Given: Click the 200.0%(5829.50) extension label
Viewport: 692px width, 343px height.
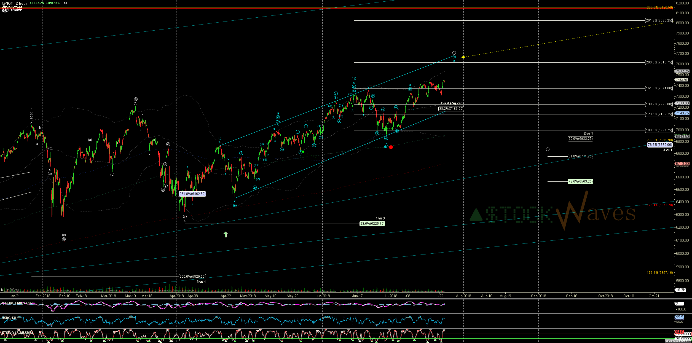Looking at the screenshot, I should 192,277.
